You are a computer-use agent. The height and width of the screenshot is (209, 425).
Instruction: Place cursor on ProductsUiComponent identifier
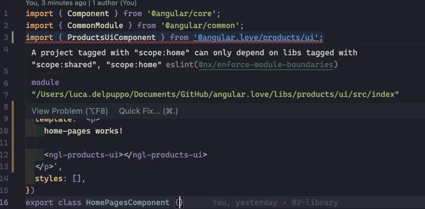[x=111, y=37]
